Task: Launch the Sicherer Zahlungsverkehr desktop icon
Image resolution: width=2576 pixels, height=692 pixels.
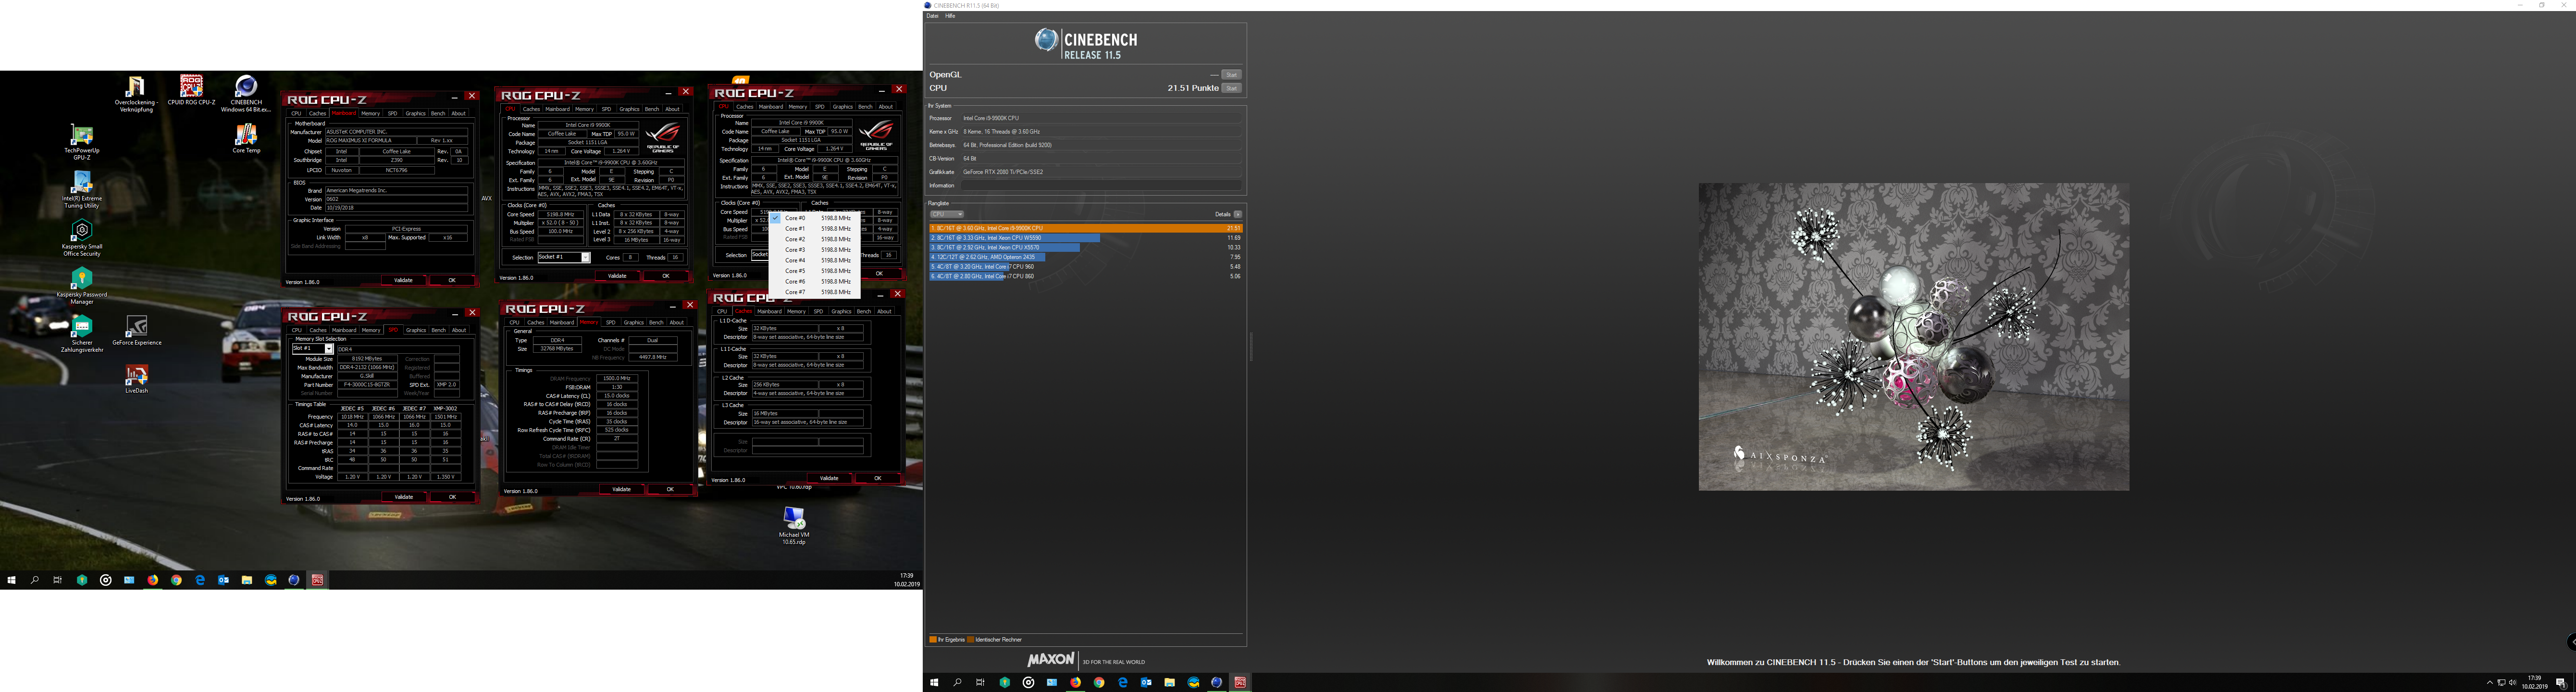Action: 82,334
